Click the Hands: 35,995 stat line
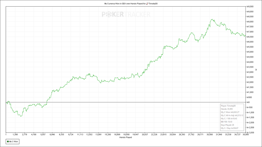The image size is (262, 147). (x=227, y=109)
